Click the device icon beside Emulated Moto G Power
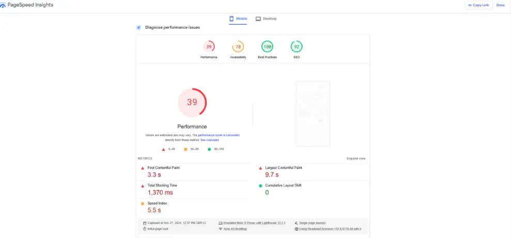 click(221, 223)
